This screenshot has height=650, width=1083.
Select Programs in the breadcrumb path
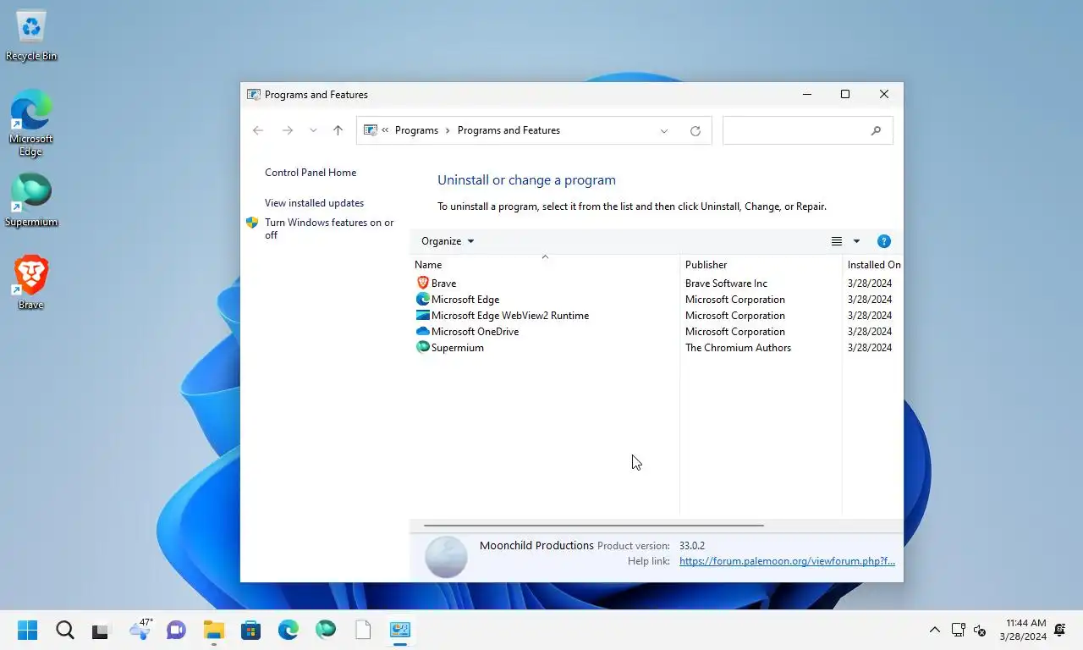pos(416,130)
